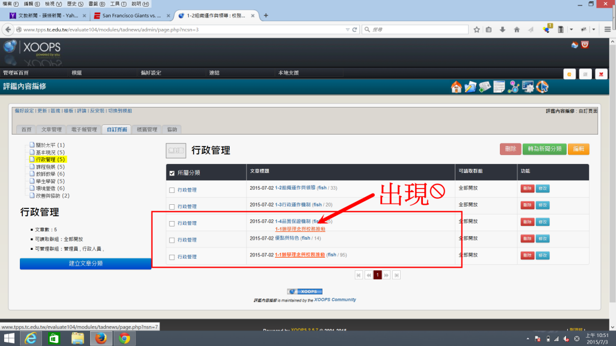Screen dimensions: 616x346
Task: Click the blue 建立文章分類 button
Action: [85, 263]
